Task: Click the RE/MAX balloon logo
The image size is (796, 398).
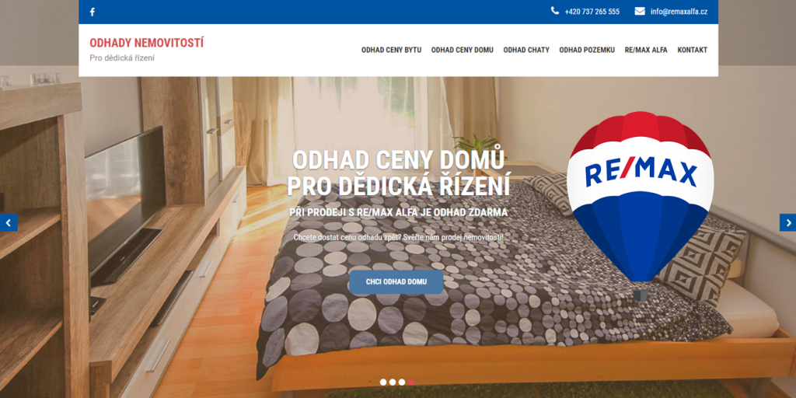Action: pos(641,203)
